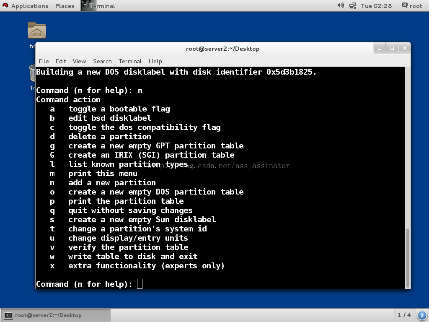This screenshot has height=322, width=429.
Task: Click 'create a new empty DOS partition table'
Action: pyautogui.click(x=156, y=192)
